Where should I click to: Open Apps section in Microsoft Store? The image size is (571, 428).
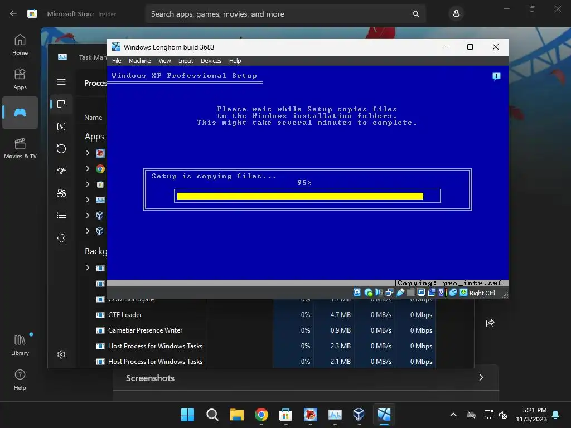click(20, 79)
